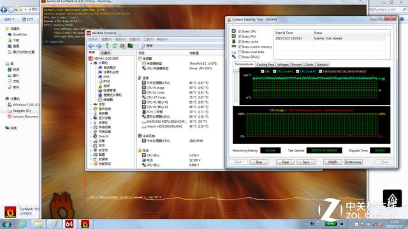Viewport: 408px width, 229px height.
Task: Uncheck the Stress cache checkbox
Action: [x=240, y=41]
